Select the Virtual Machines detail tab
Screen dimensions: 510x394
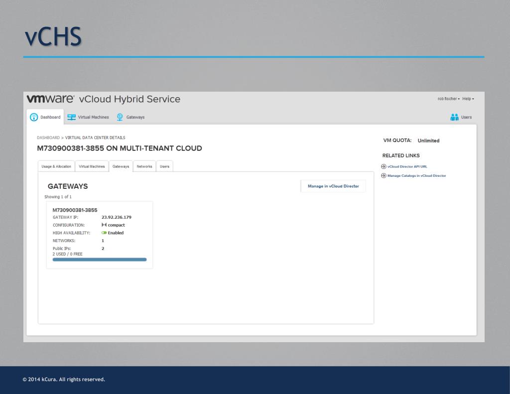pos(92,166)
